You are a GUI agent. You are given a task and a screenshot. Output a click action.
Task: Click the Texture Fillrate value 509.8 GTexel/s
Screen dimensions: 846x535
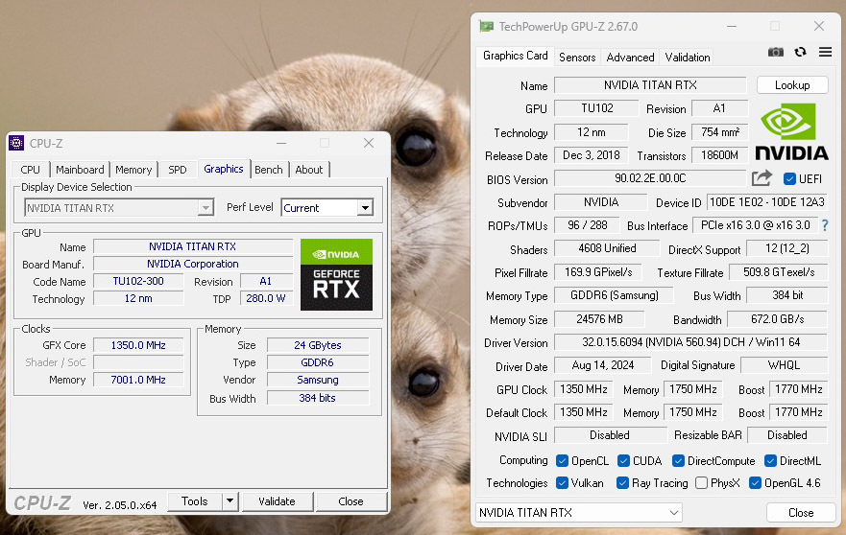tap(779, 272)
